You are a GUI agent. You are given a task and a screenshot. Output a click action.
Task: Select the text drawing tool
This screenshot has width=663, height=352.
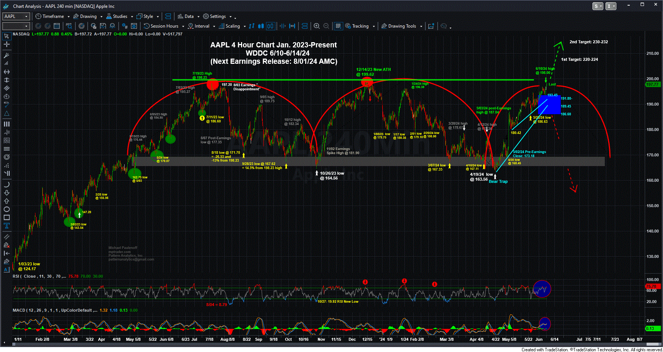(x=6, y=225)
